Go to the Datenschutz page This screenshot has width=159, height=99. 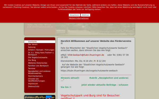(x=34, y=86)
